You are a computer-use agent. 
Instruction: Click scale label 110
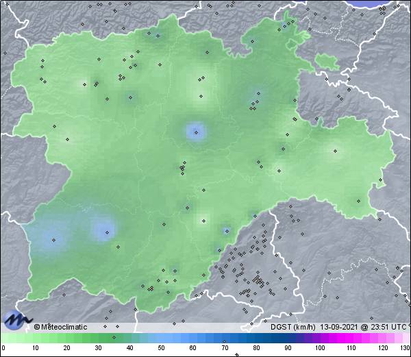[x=351, y=348]
